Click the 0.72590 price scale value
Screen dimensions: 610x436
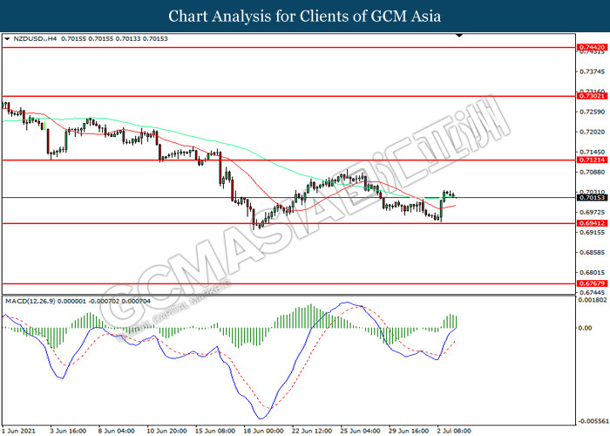point(592,112)
